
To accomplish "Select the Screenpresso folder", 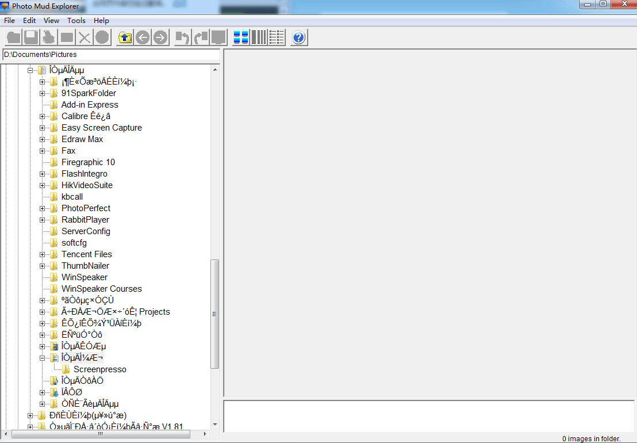I will pos(99,369).
